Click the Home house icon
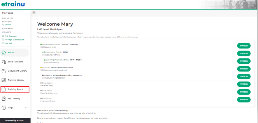The height and width of the screenshot is (123, 258). pyautogui.click(x=3, y=53)
